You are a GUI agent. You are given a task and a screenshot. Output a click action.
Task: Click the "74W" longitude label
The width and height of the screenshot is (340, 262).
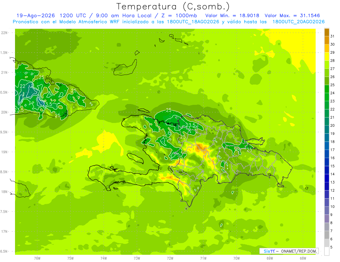pyautogui.click(x=104, y=258)
